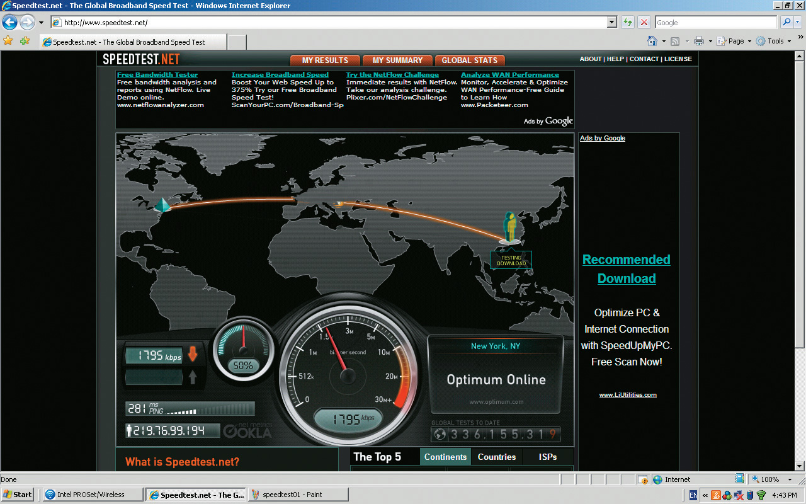Click the blue notebook status bar icon
The height and width of the screenshot is (504, 806).
coord(740,479)
